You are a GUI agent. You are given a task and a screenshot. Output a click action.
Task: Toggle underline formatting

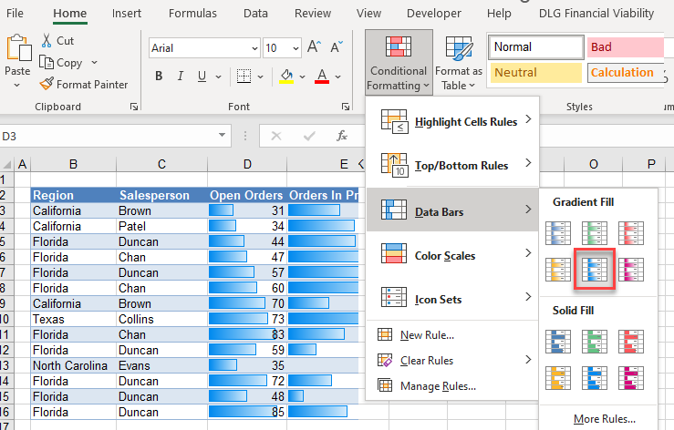[202, 77]
